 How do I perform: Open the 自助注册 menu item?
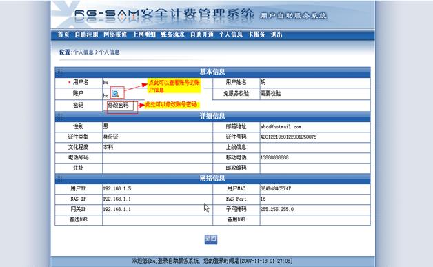coord(86,34)
